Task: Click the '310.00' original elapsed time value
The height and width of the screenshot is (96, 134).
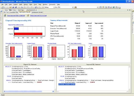Action: pos(78,26)
